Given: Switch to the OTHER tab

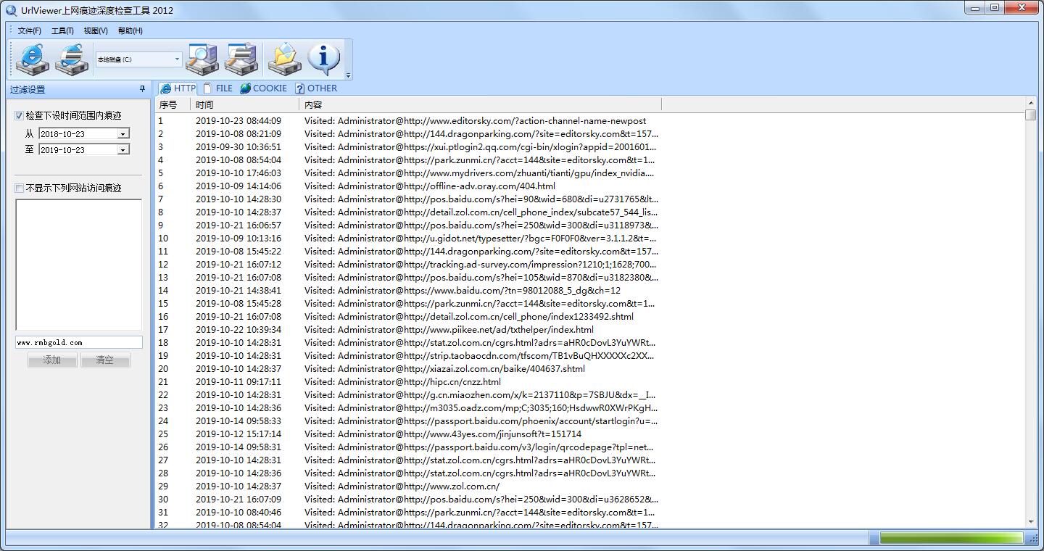Looking at the screenshot, I should tap(316, 88).
